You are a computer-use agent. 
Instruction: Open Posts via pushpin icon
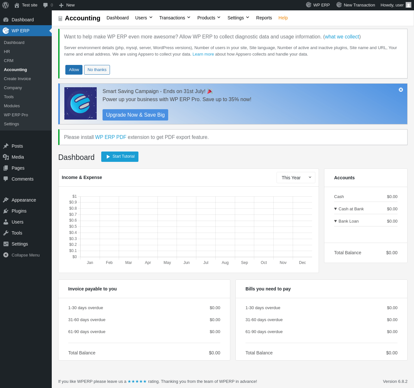pyautogui.click(x=6, y=146)
